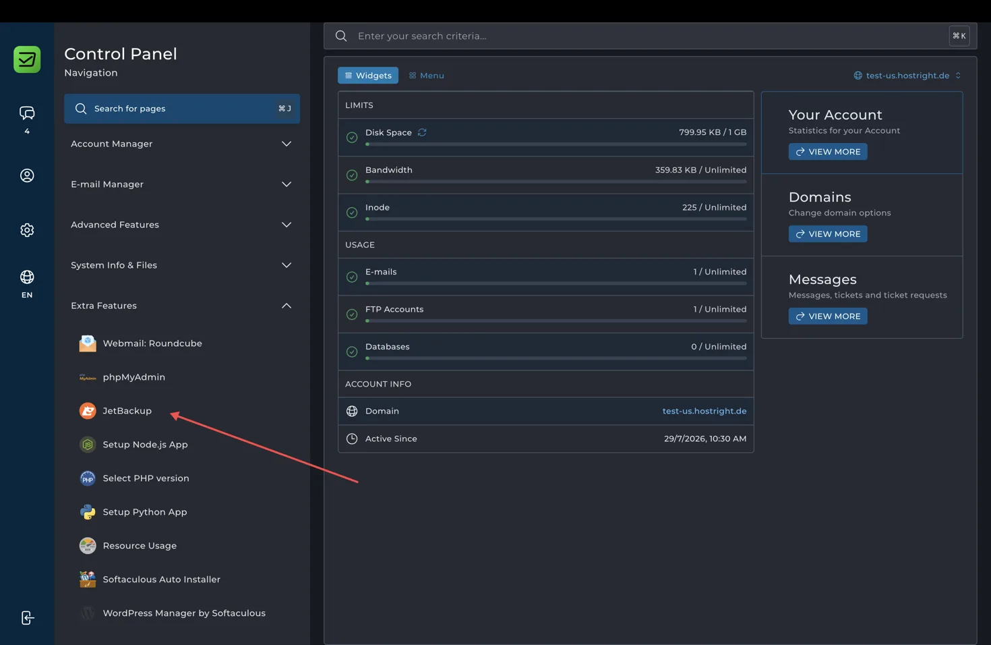
Task: Click the Your Account heading
Action: [835, 115]
